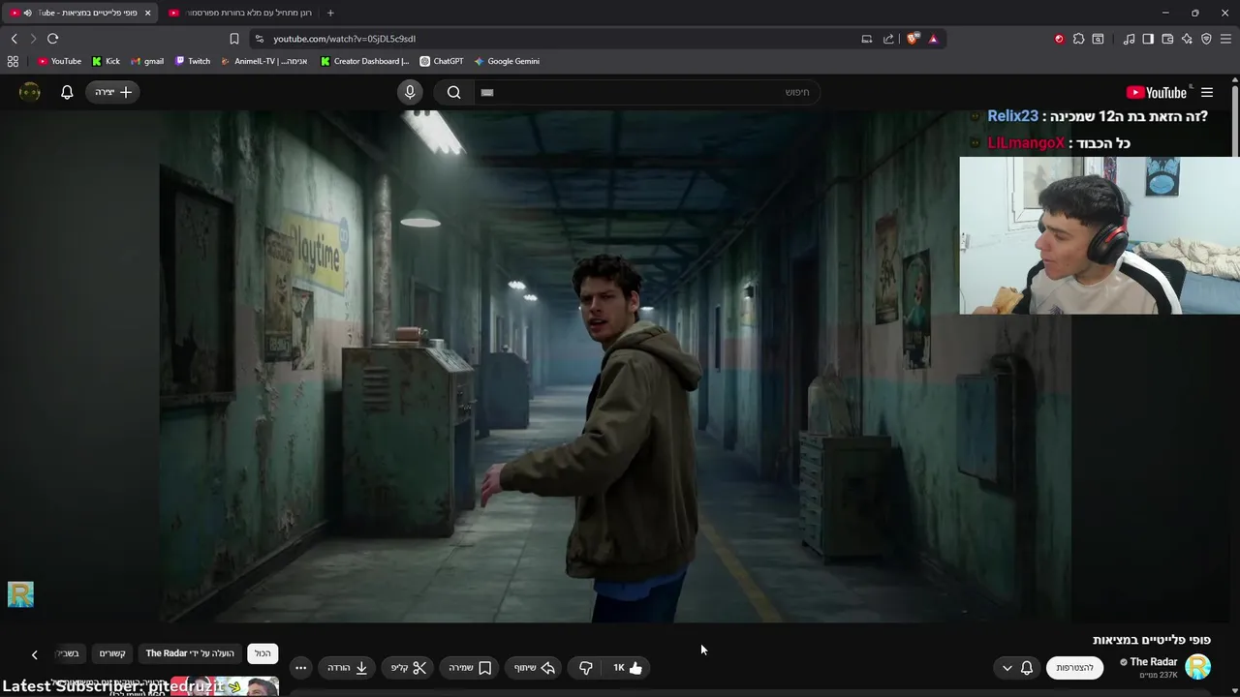The height and width of the screenshot is (697, 1240).
Task: Like the video with the thumbs-up button
Action: (628, 668)
